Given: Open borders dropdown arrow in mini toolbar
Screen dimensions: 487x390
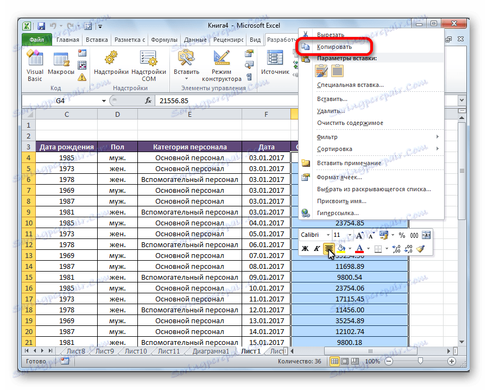Looking at the screenshot, I should click(387, 249).
